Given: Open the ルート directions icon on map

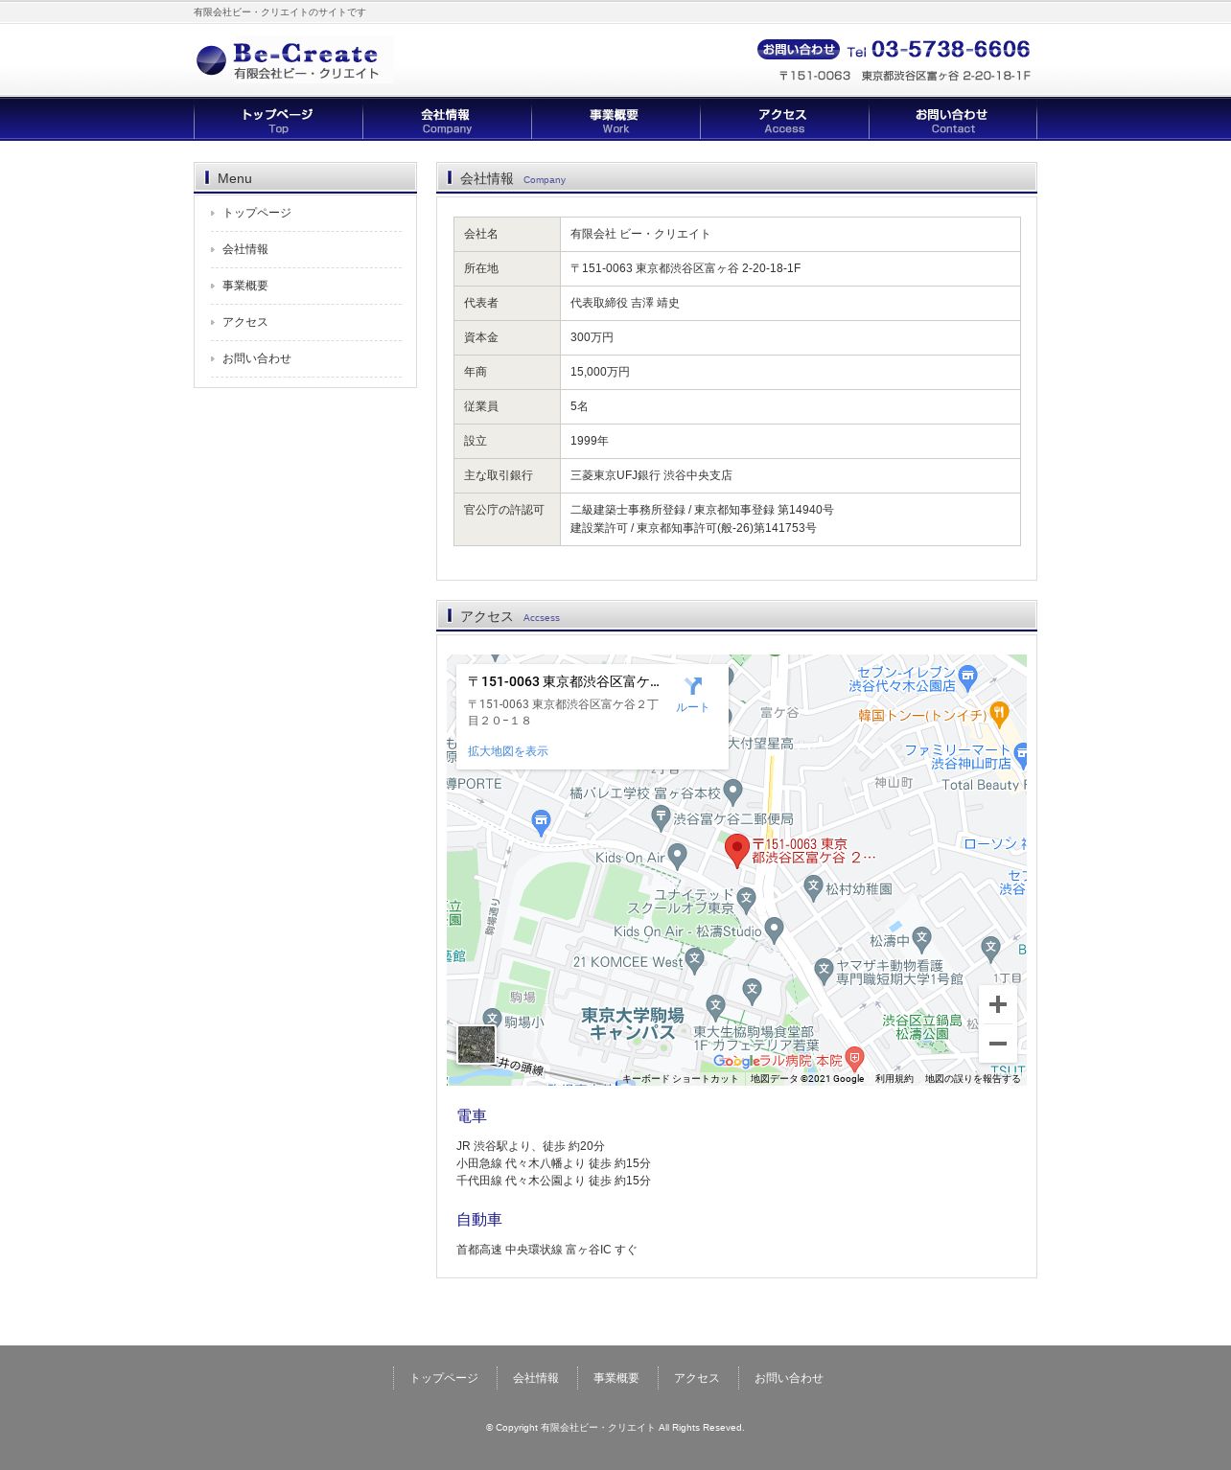Looking at the screenshot, I should pos(692,695).
